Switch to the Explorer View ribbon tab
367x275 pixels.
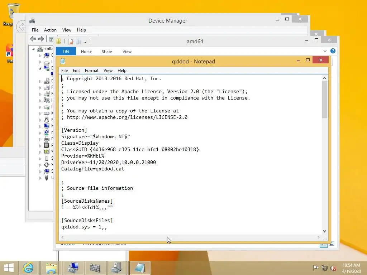(x=127, y=52)
